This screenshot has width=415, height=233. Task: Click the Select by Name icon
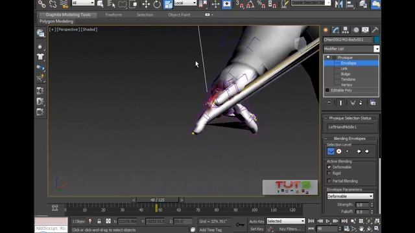112,4
